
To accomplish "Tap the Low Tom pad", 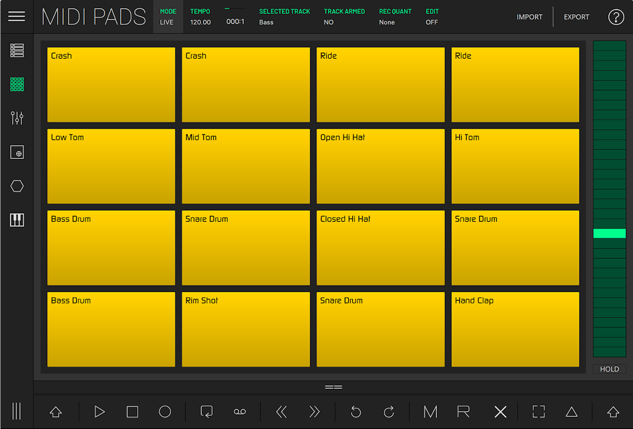I will point(111,166).
